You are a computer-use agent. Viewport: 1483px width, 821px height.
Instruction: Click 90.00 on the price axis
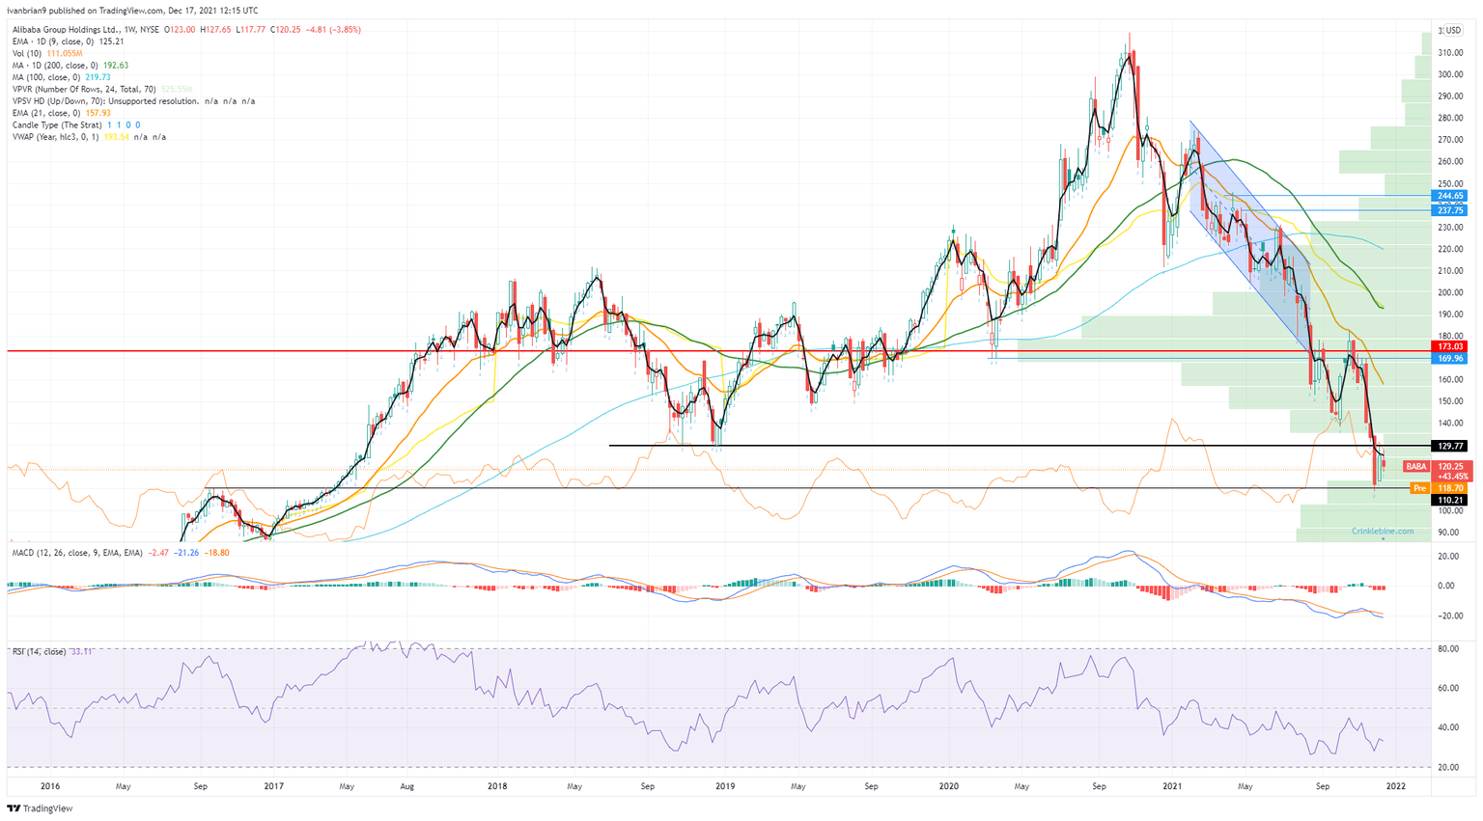tap(1449, 532)
